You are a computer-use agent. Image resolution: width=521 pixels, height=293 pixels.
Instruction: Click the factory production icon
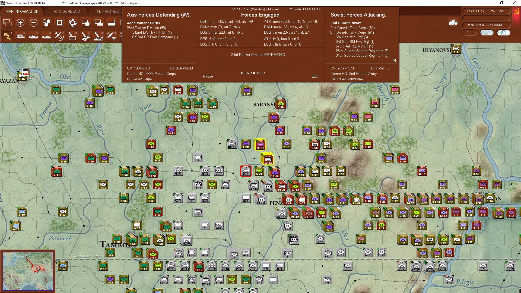coord(112,23)
